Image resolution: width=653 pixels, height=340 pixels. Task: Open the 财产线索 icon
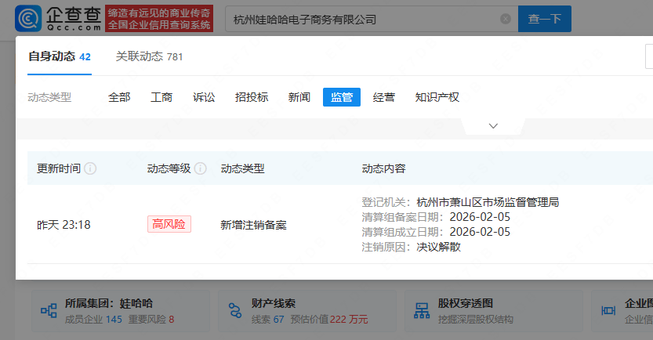click(x=233, y=311)
